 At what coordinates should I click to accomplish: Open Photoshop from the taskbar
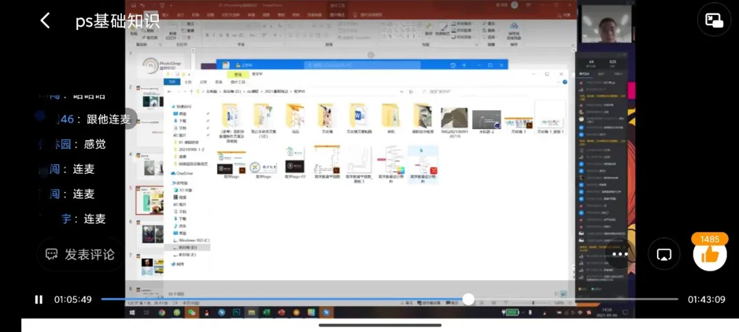[x=237, y=312]
